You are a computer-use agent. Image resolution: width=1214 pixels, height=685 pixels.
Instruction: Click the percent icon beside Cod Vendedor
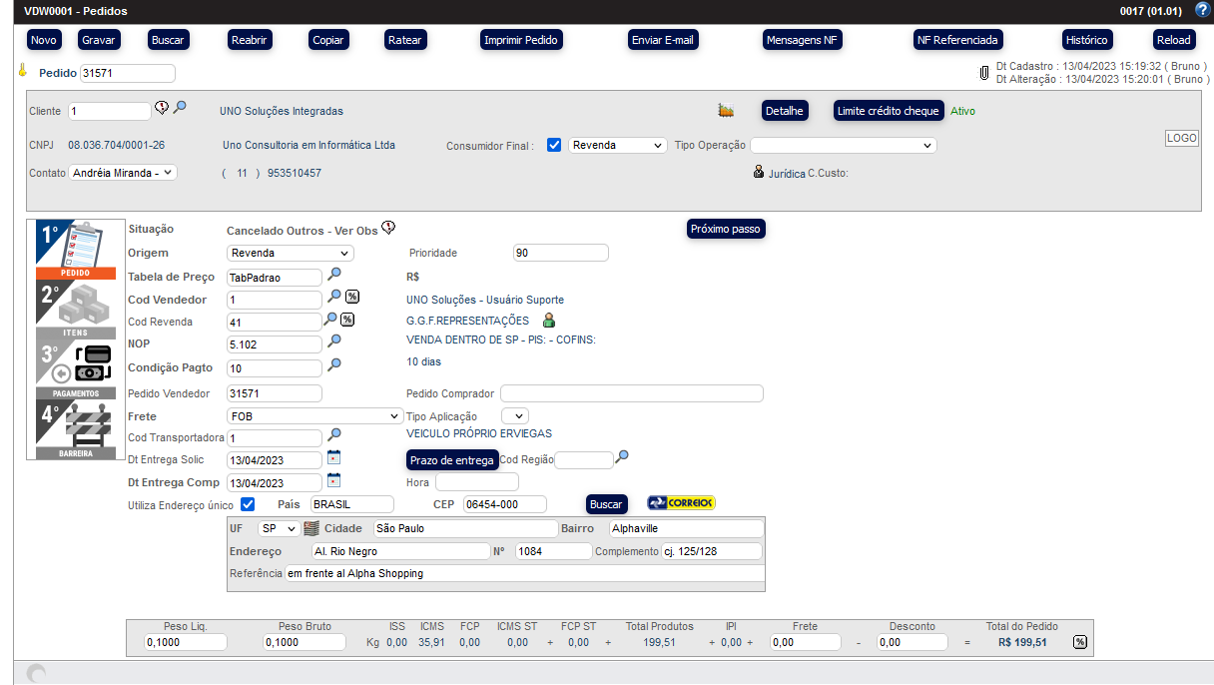click(x=351, y=297)
